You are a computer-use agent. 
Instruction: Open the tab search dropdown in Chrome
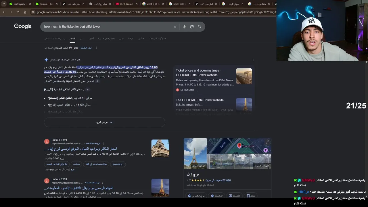coord(4,4)
